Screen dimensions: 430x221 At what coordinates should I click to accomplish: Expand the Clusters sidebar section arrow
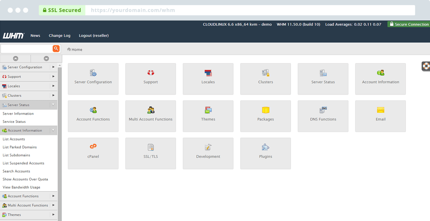tap(53, 95)
